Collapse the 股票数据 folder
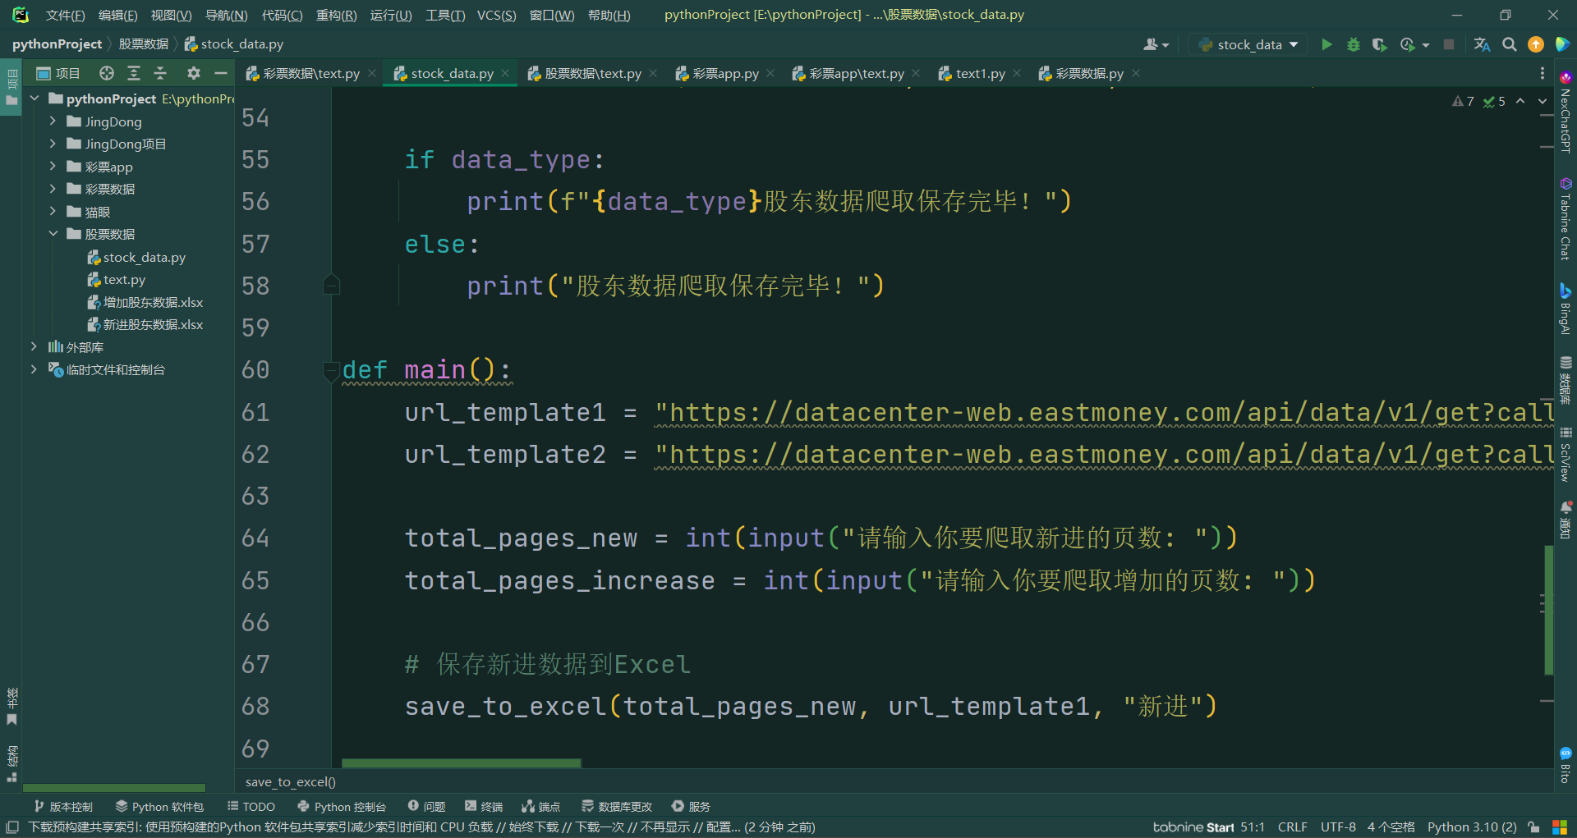Image resolution: width=1577 pixels, height=838 pixels. click(53, 234)
